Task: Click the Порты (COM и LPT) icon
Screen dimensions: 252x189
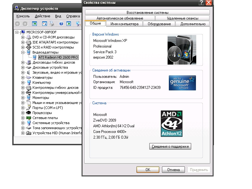Action: click(x=29, y=108)
